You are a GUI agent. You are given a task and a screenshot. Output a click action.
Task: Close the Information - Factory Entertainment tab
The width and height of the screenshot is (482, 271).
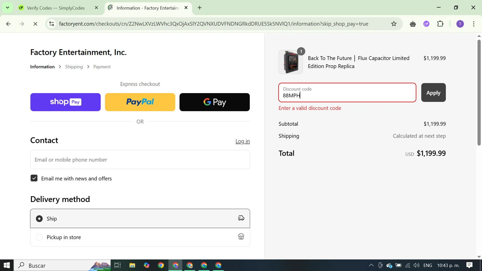[186, 8]
